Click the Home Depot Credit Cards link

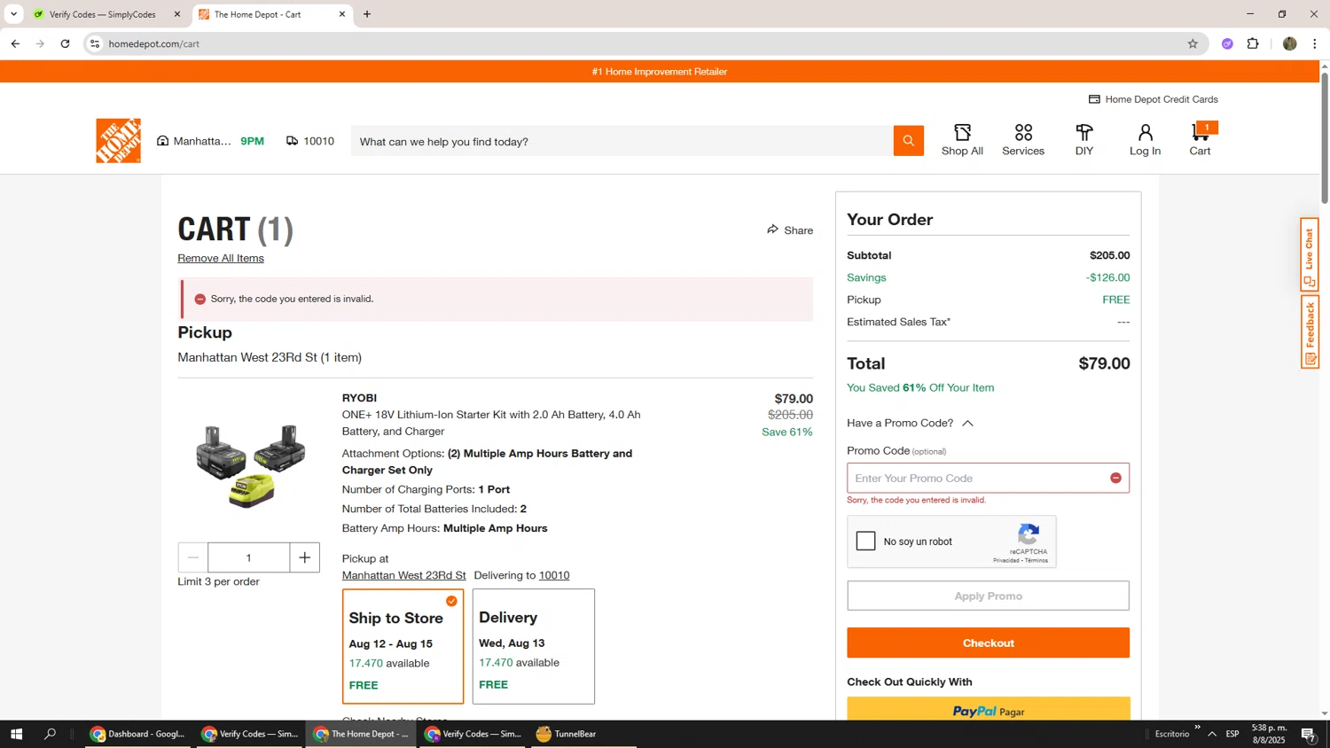coord(1153,99)
